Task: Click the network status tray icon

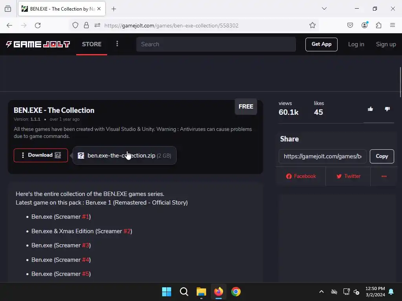Action: 346,292
